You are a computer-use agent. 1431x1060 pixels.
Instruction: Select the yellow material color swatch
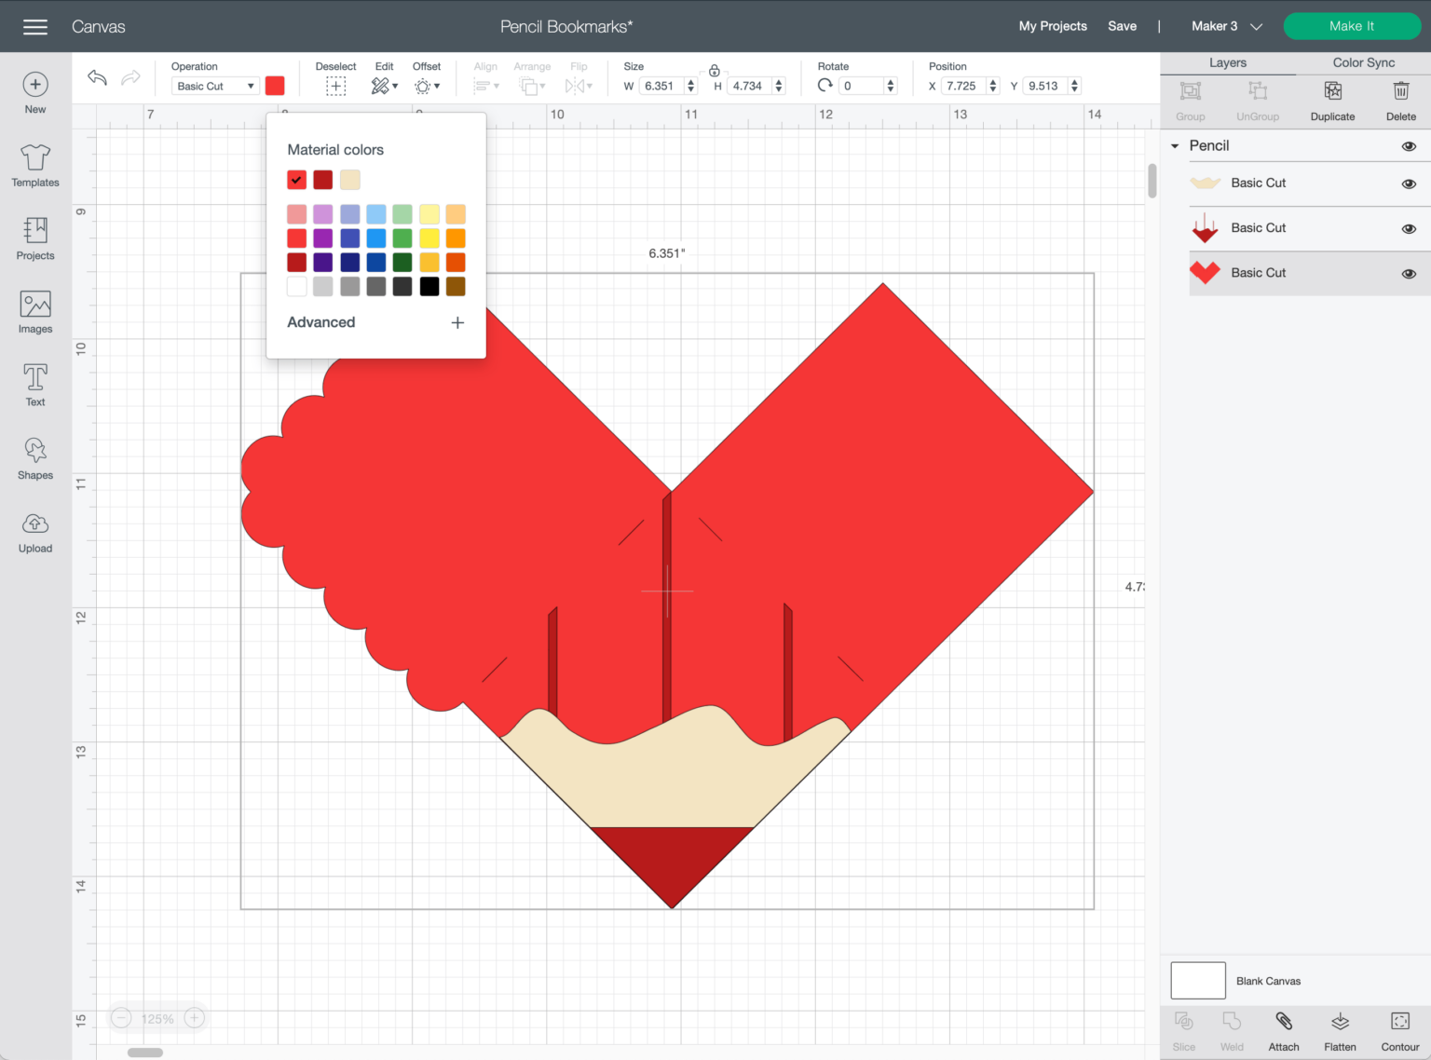click(x=429, y=238)
